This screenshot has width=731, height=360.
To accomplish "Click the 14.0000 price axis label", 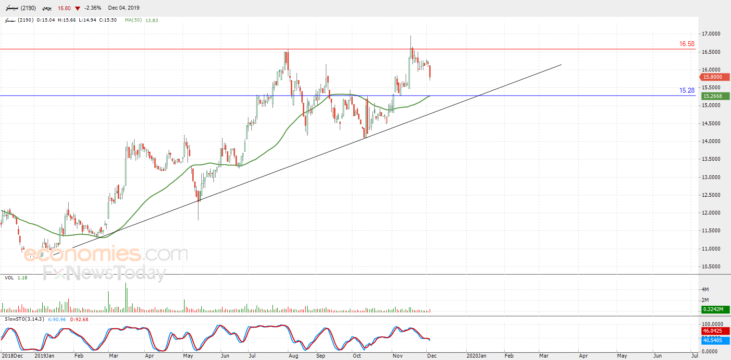I will coord(711,142).
